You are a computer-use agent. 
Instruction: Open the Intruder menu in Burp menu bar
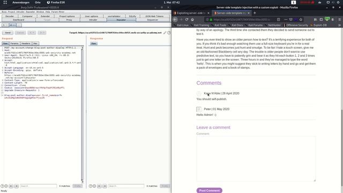coord(20,12)
